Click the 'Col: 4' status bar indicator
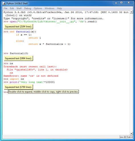This screenshot has height=141, width=135. [x=130, y=137]
